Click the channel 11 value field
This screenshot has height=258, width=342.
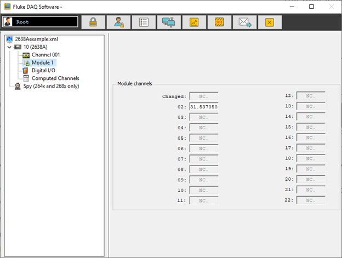click(x=204, y=200)
